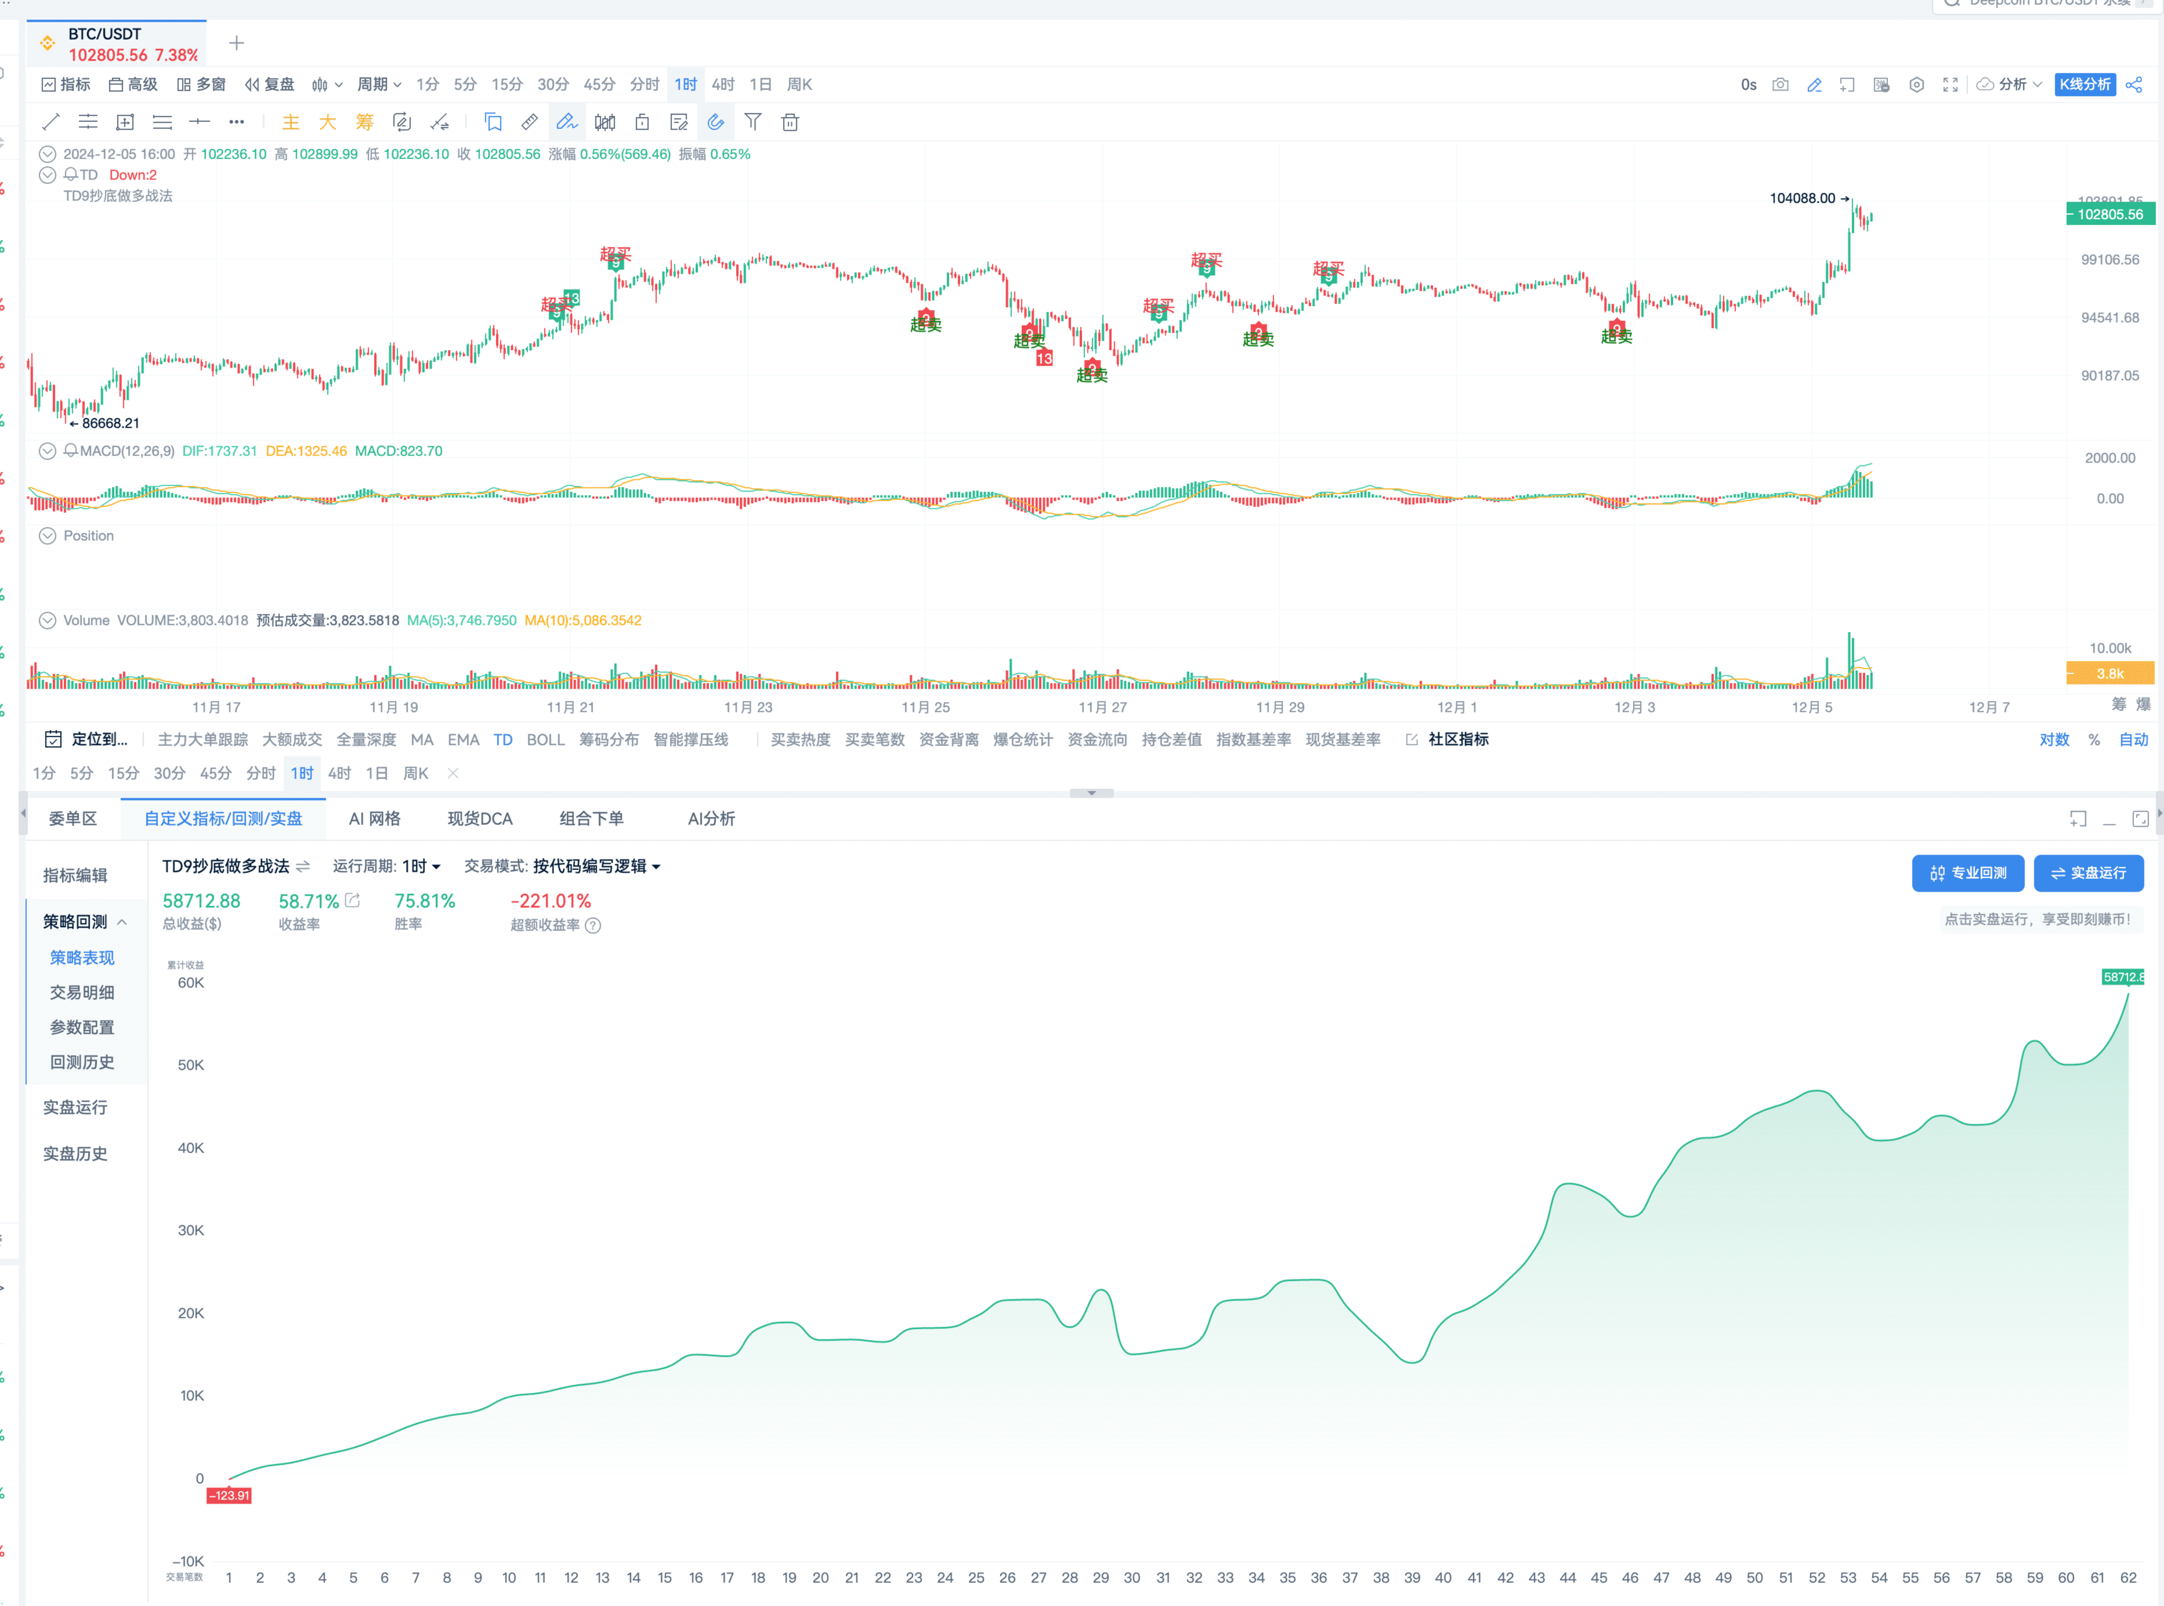2164x1606 pixels.
Task: Click the filter funnel icon
Action: (x=753, y=123)
